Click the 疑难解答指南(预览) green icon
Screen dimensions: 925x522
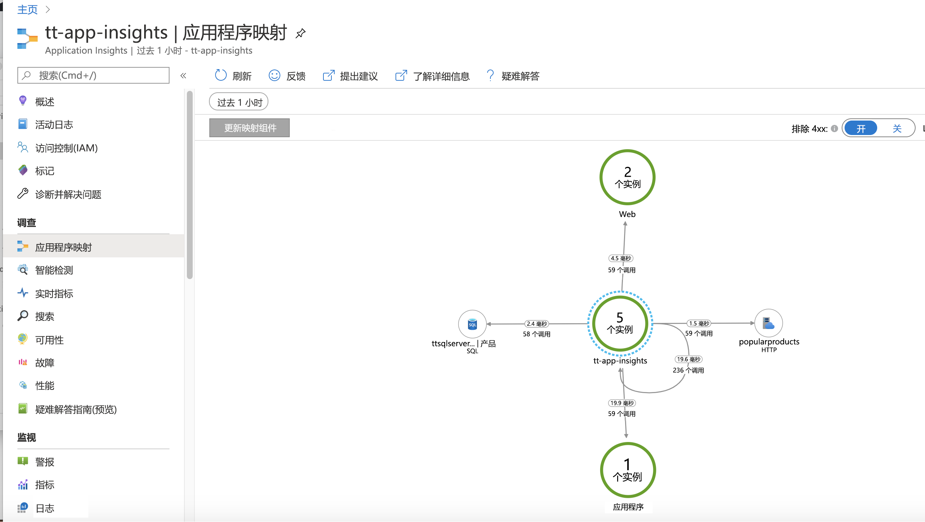pyautogui.click(x=22, y=409)
